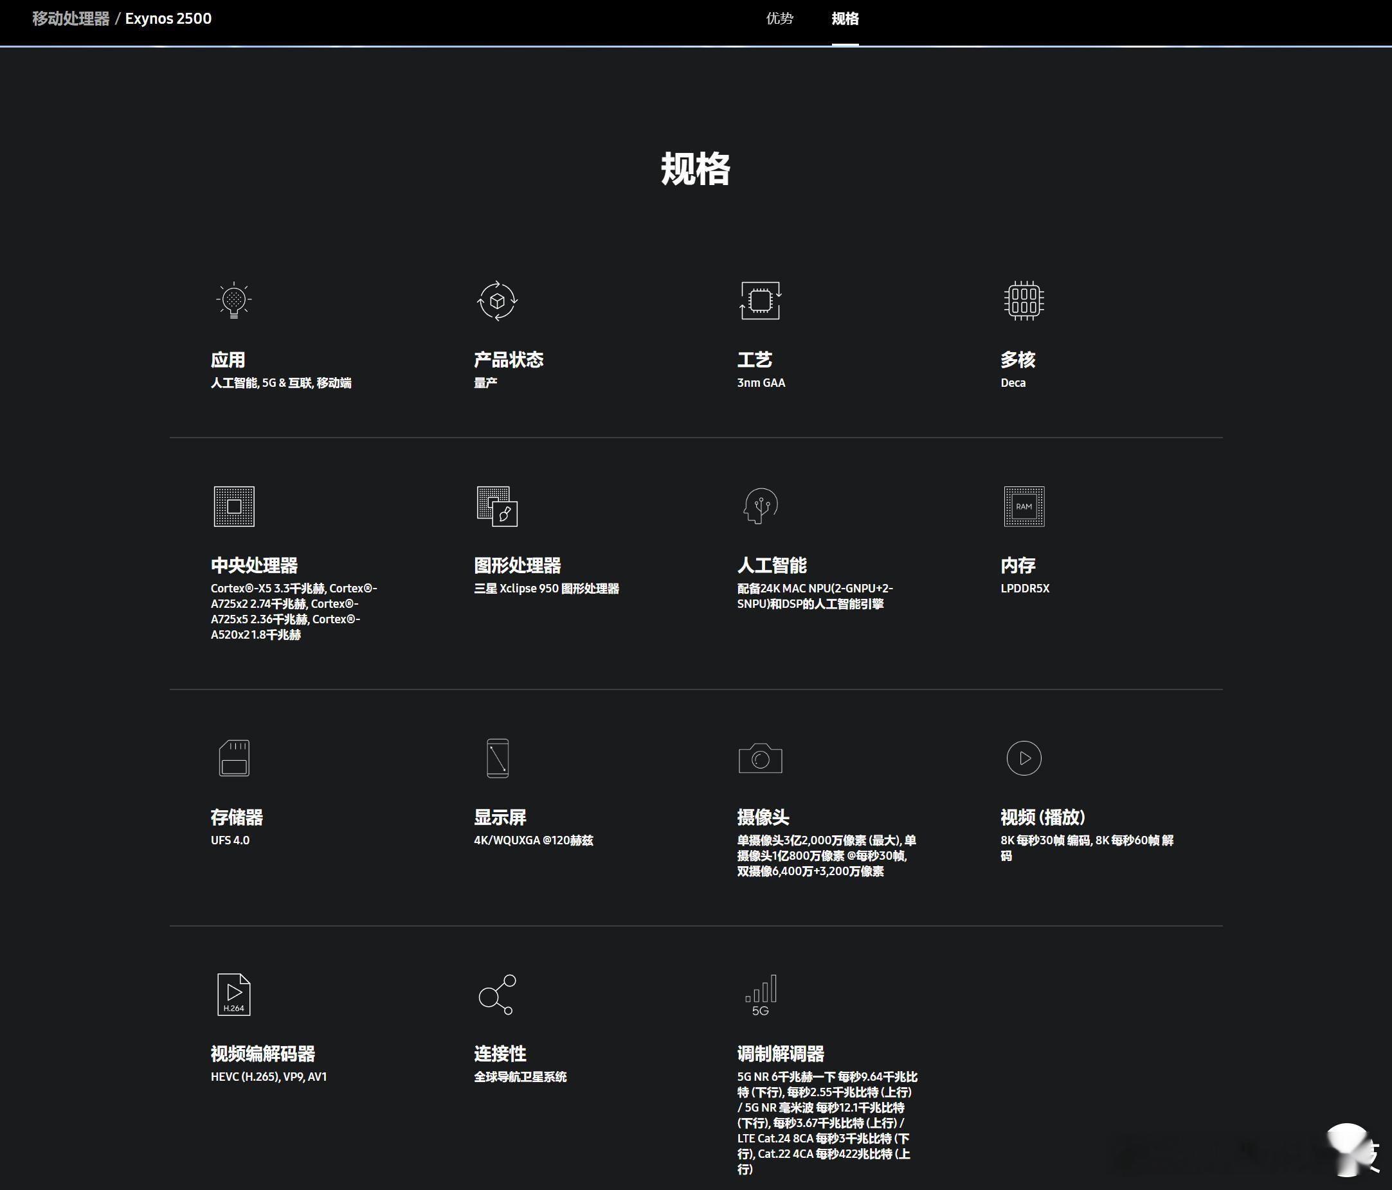Click the UFS 4.0 value

tap(230, 840)
